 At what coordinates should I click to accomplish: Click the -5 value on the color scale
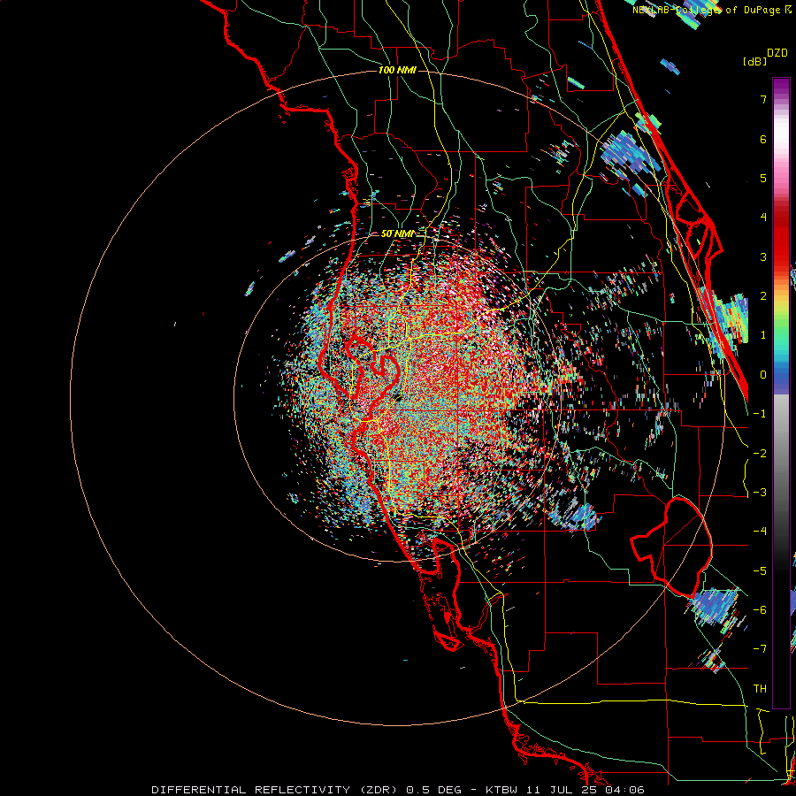760,571
